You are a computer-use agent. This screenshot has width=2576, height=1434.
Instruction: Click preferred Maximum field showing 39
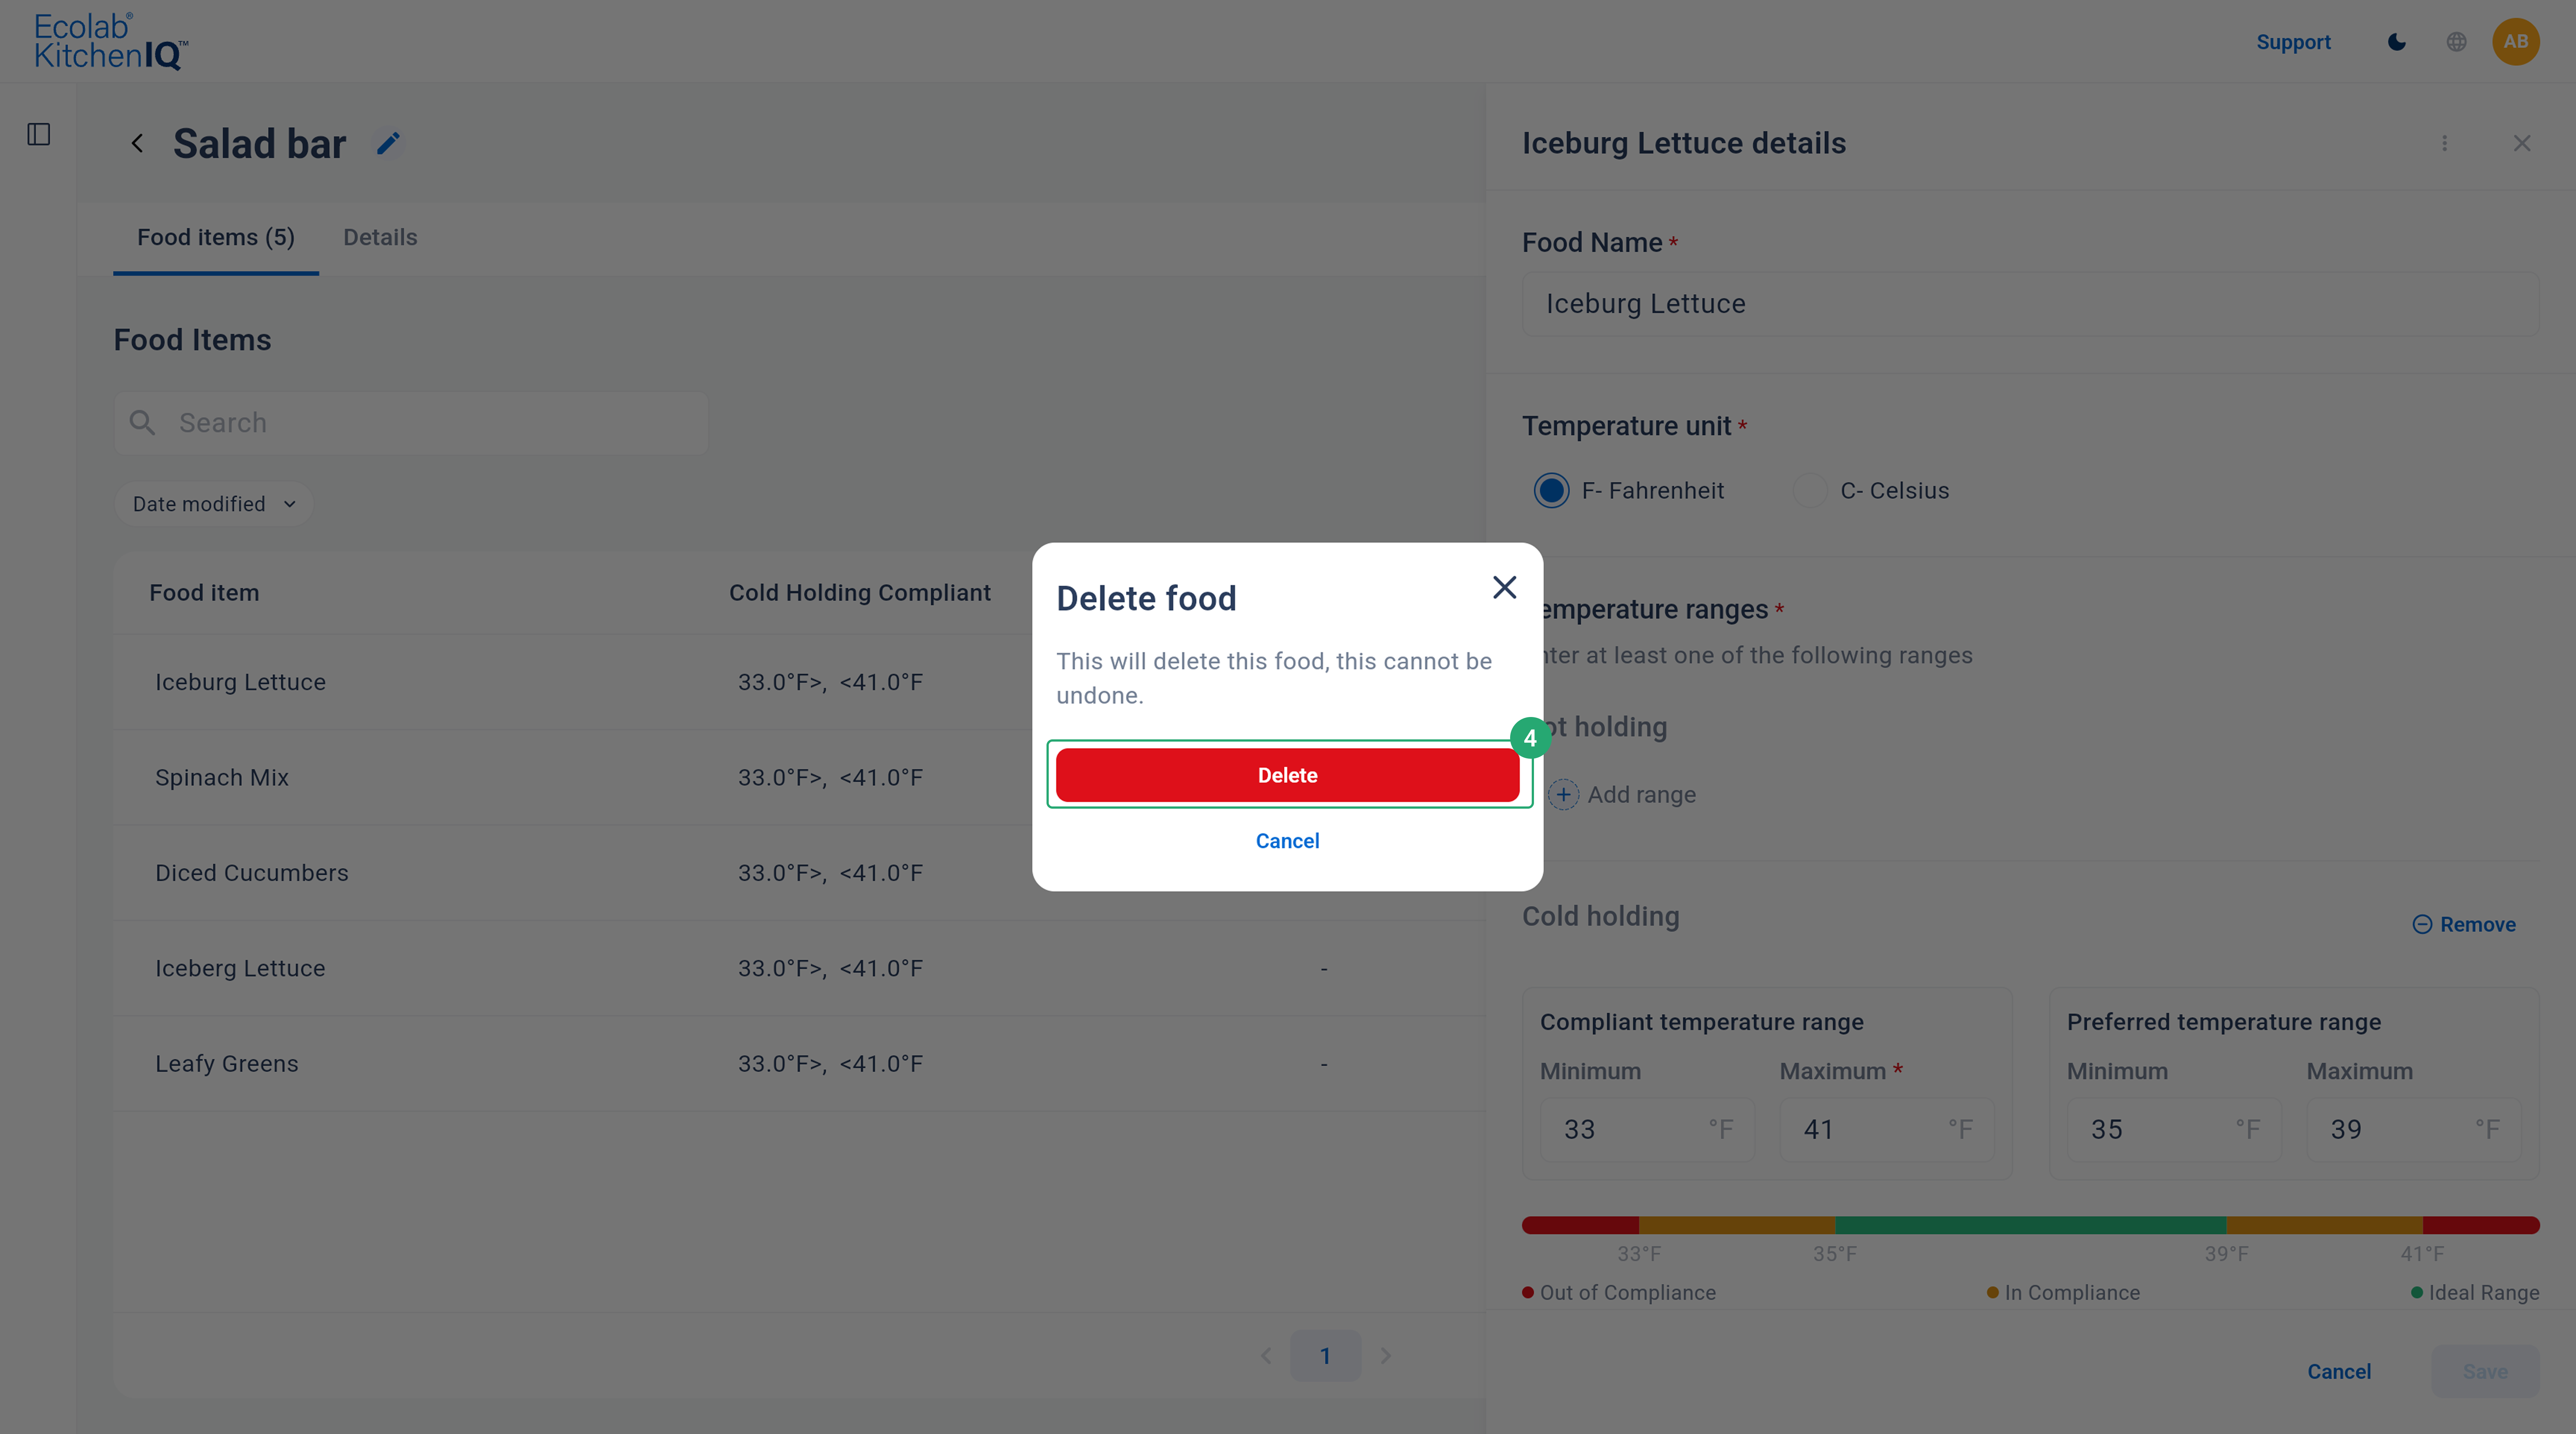tap(2414, 1130)
